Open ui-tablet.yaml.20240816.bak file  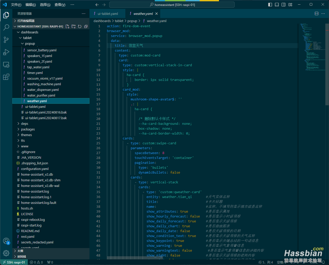(x=51, y=112)
